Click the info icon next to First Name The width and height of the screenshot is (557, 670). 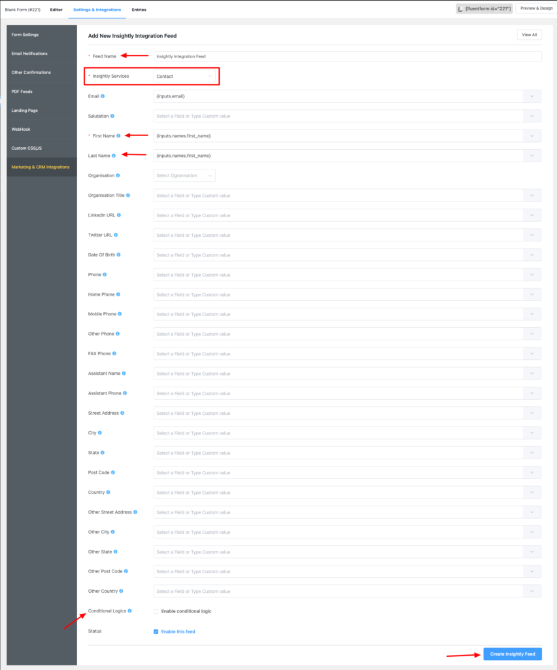[x=120, y=135]
